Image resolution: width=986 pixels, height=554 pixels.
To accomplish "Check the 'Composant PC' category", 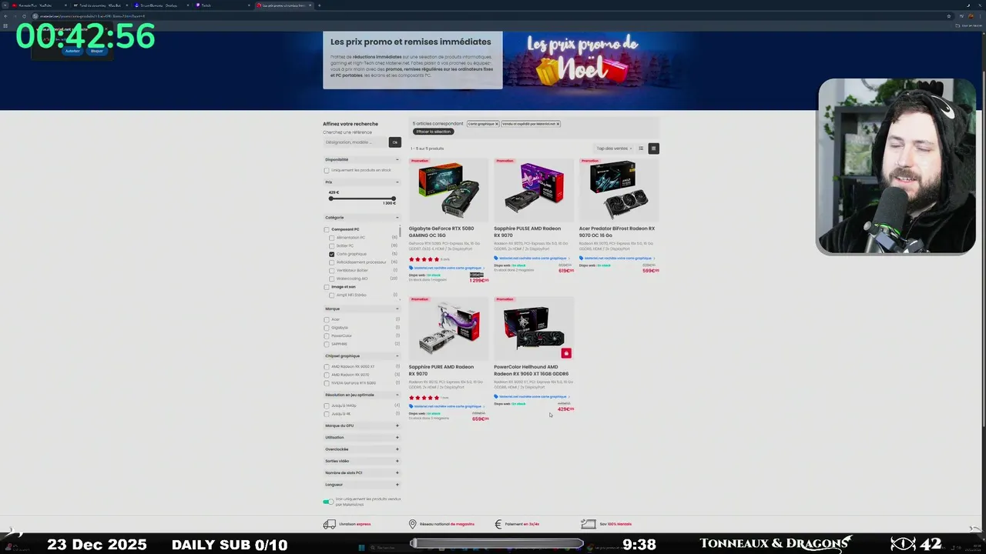I will point(327,229).
